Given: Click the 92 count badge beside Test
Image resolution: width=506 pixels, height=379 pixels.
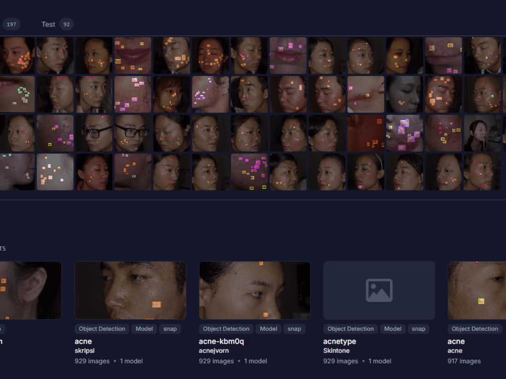Looking at the screenshot, I should click(x=67, y=24).
